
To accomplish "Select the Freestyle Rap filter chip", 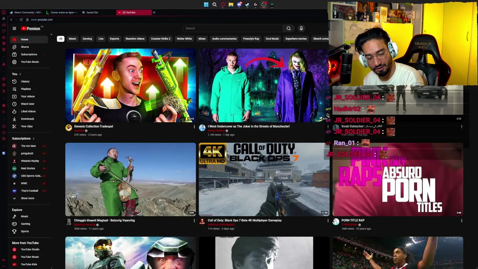I will [x=251, y=38].
